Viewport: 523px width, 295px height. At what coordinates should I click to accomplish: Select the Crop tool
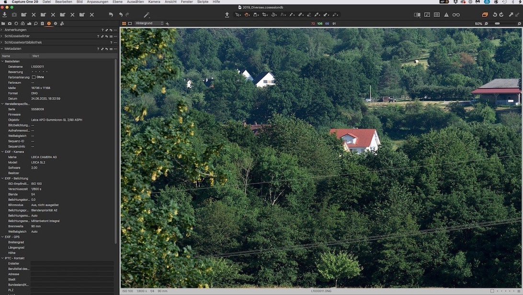coord(264,15)
